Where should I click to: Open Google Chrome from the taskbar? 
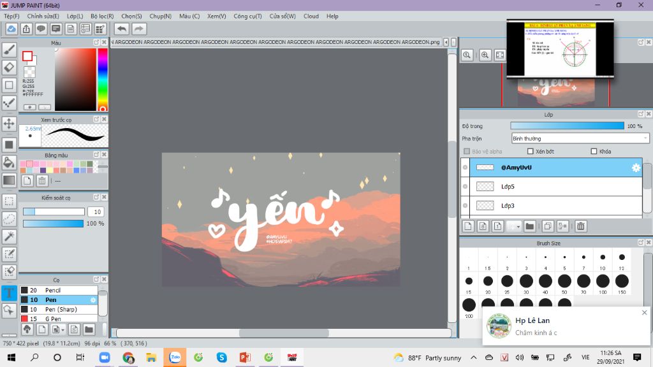click(x=128, y=357)
